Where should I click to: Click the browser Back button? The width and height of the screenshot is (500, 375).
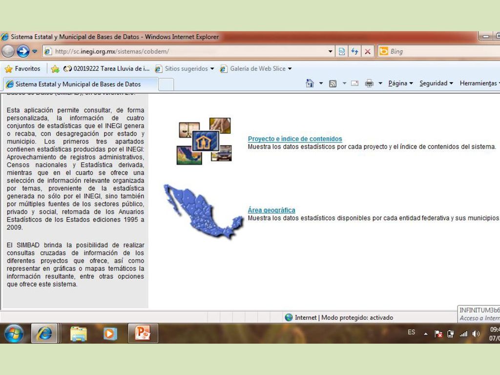8,51
